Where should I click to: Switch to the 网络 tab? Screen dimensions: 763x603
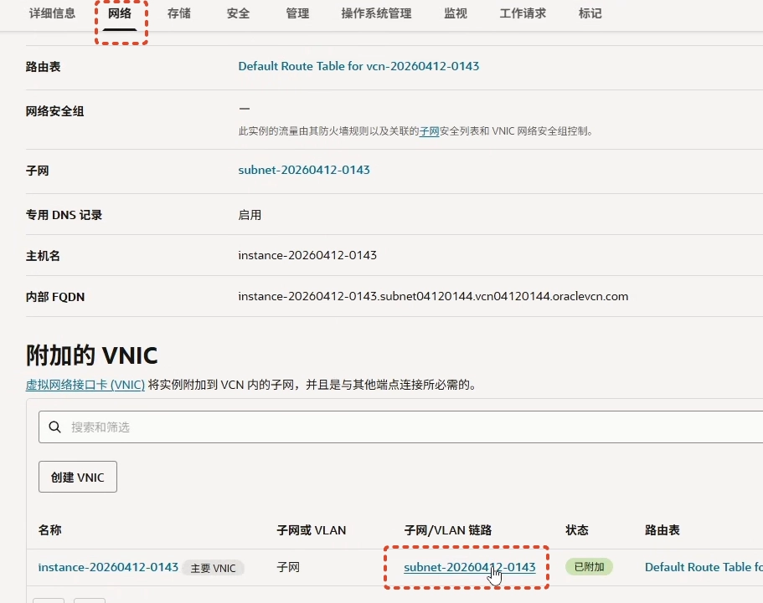click(120, 13)
